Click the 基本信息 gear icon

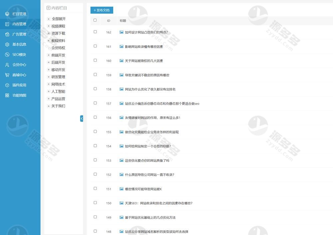tap(7, 44)
